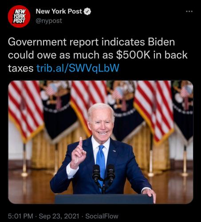Click the microphones on the podium in photo

[104, 173]
